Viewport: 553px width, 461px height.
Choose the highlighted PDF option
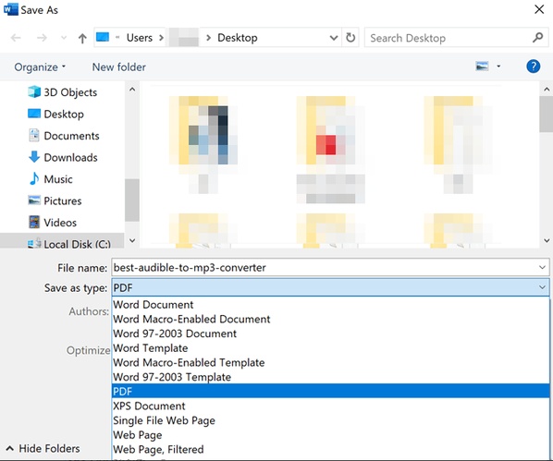coord(331,391)
